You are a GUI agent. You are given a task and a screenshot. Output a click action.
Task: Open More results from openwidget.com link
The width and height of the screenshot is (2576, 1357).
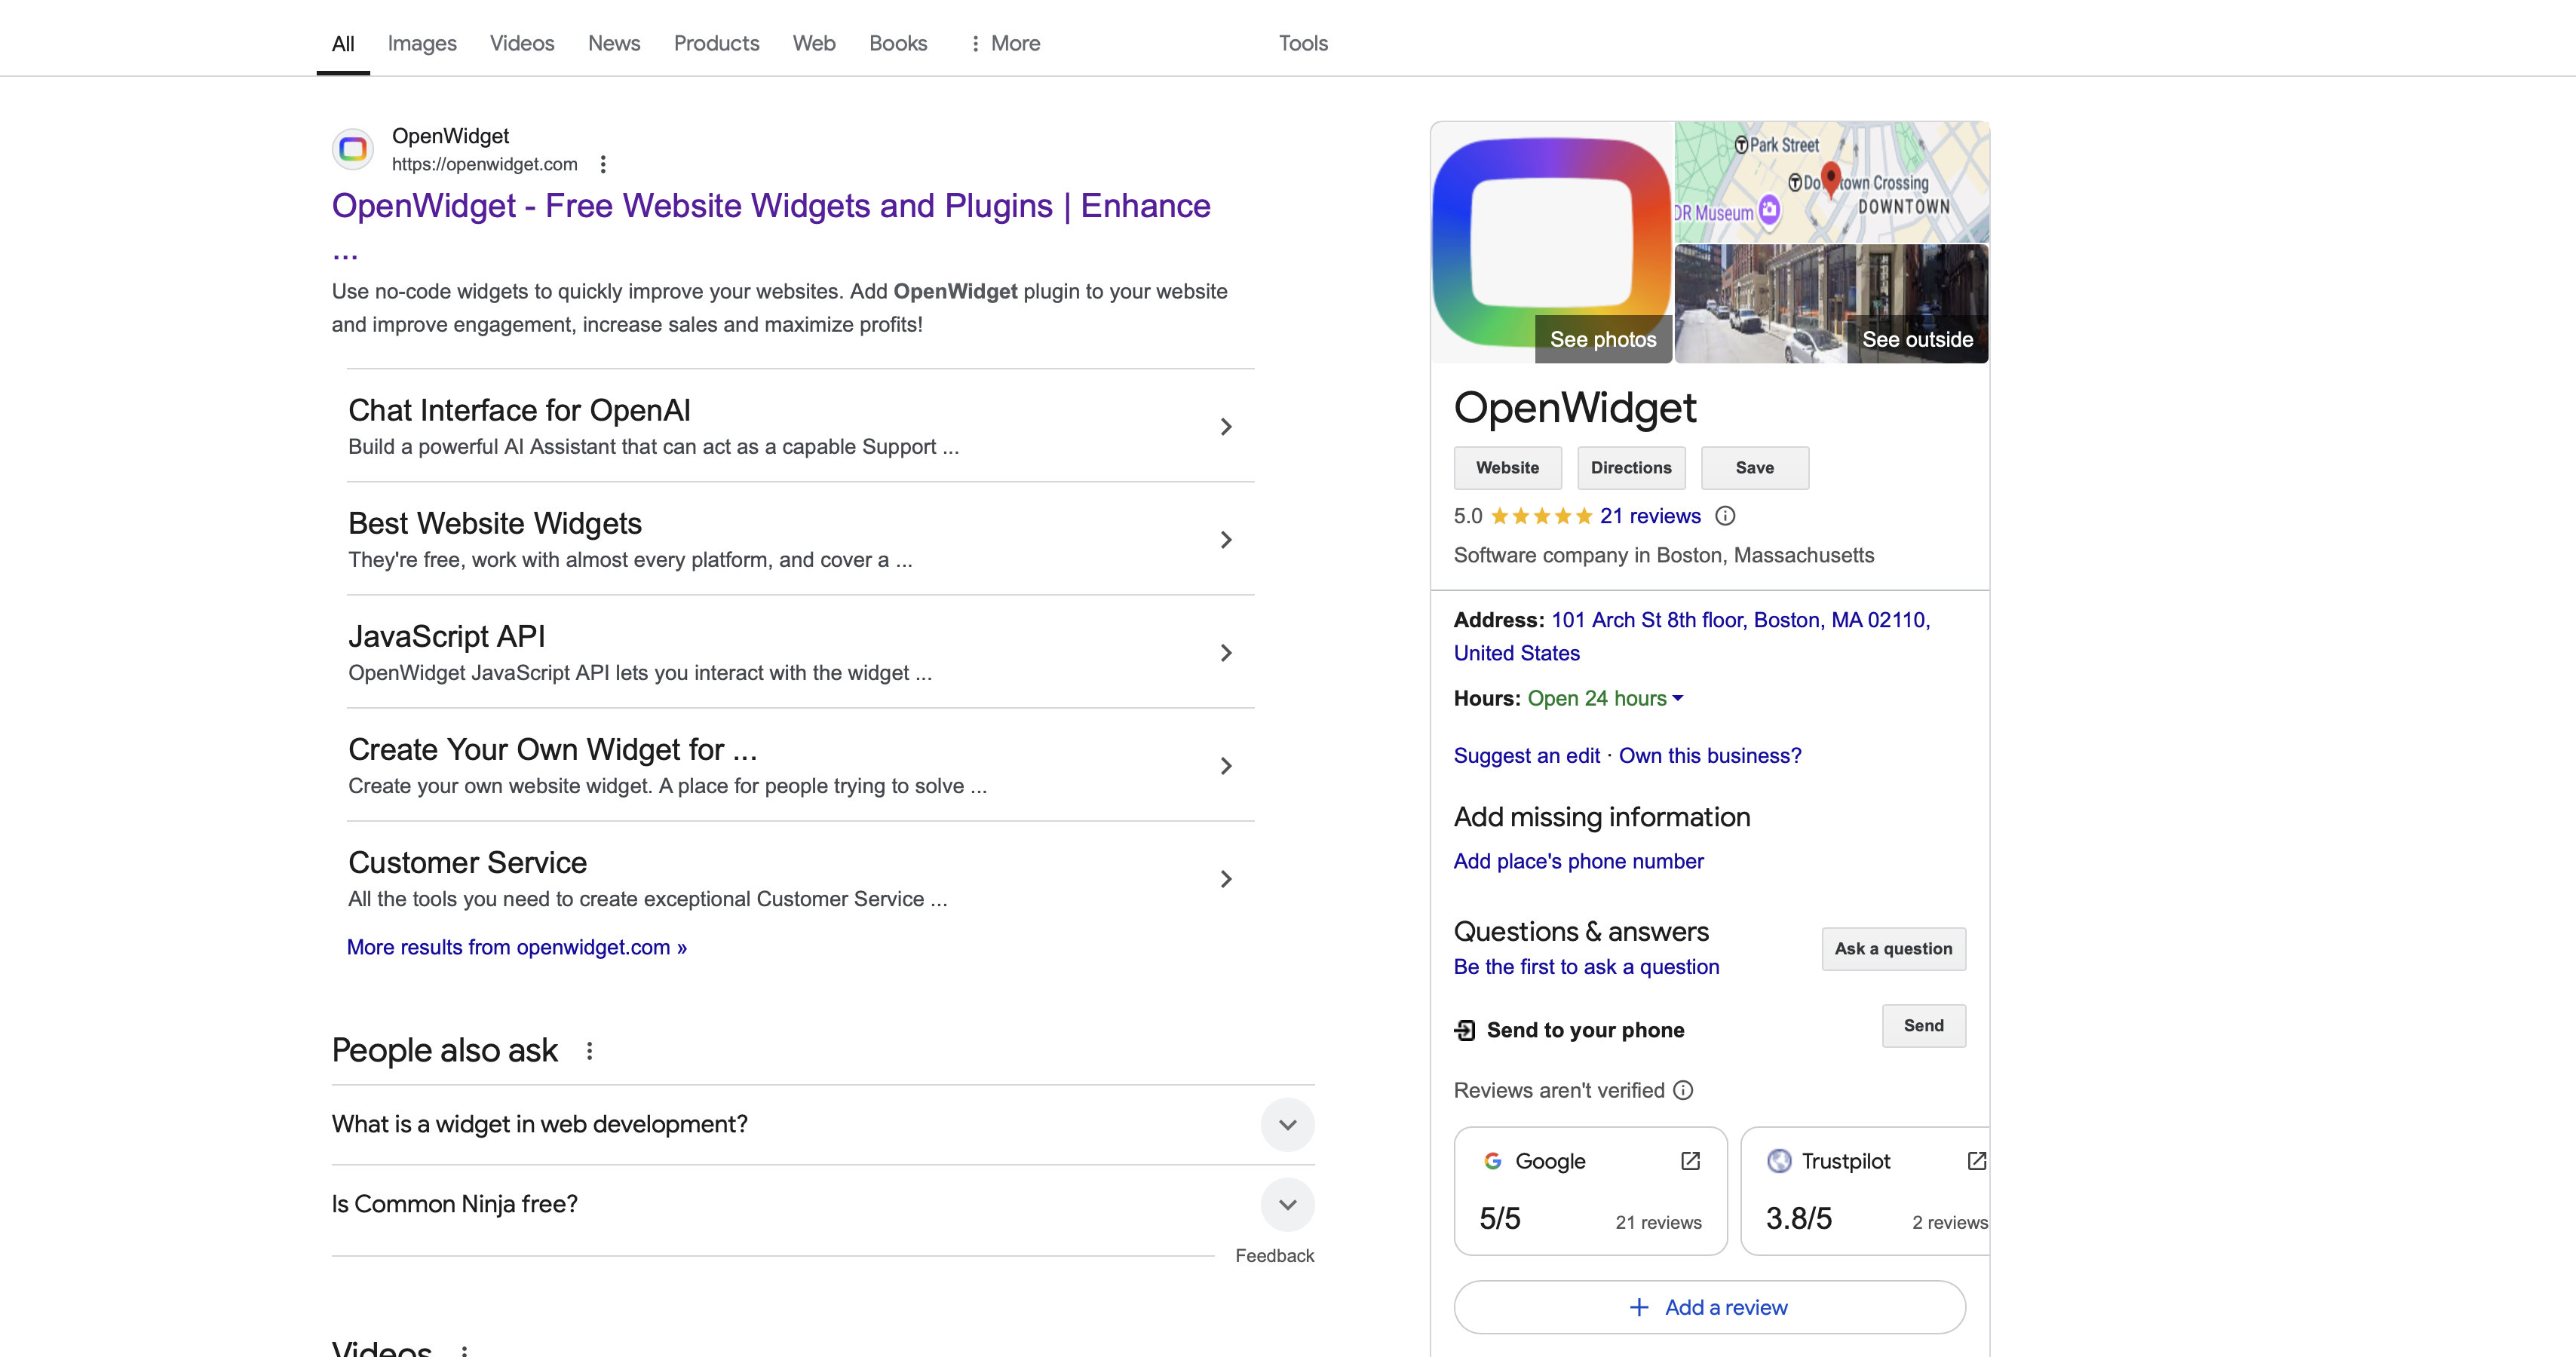tap(516, 947)
